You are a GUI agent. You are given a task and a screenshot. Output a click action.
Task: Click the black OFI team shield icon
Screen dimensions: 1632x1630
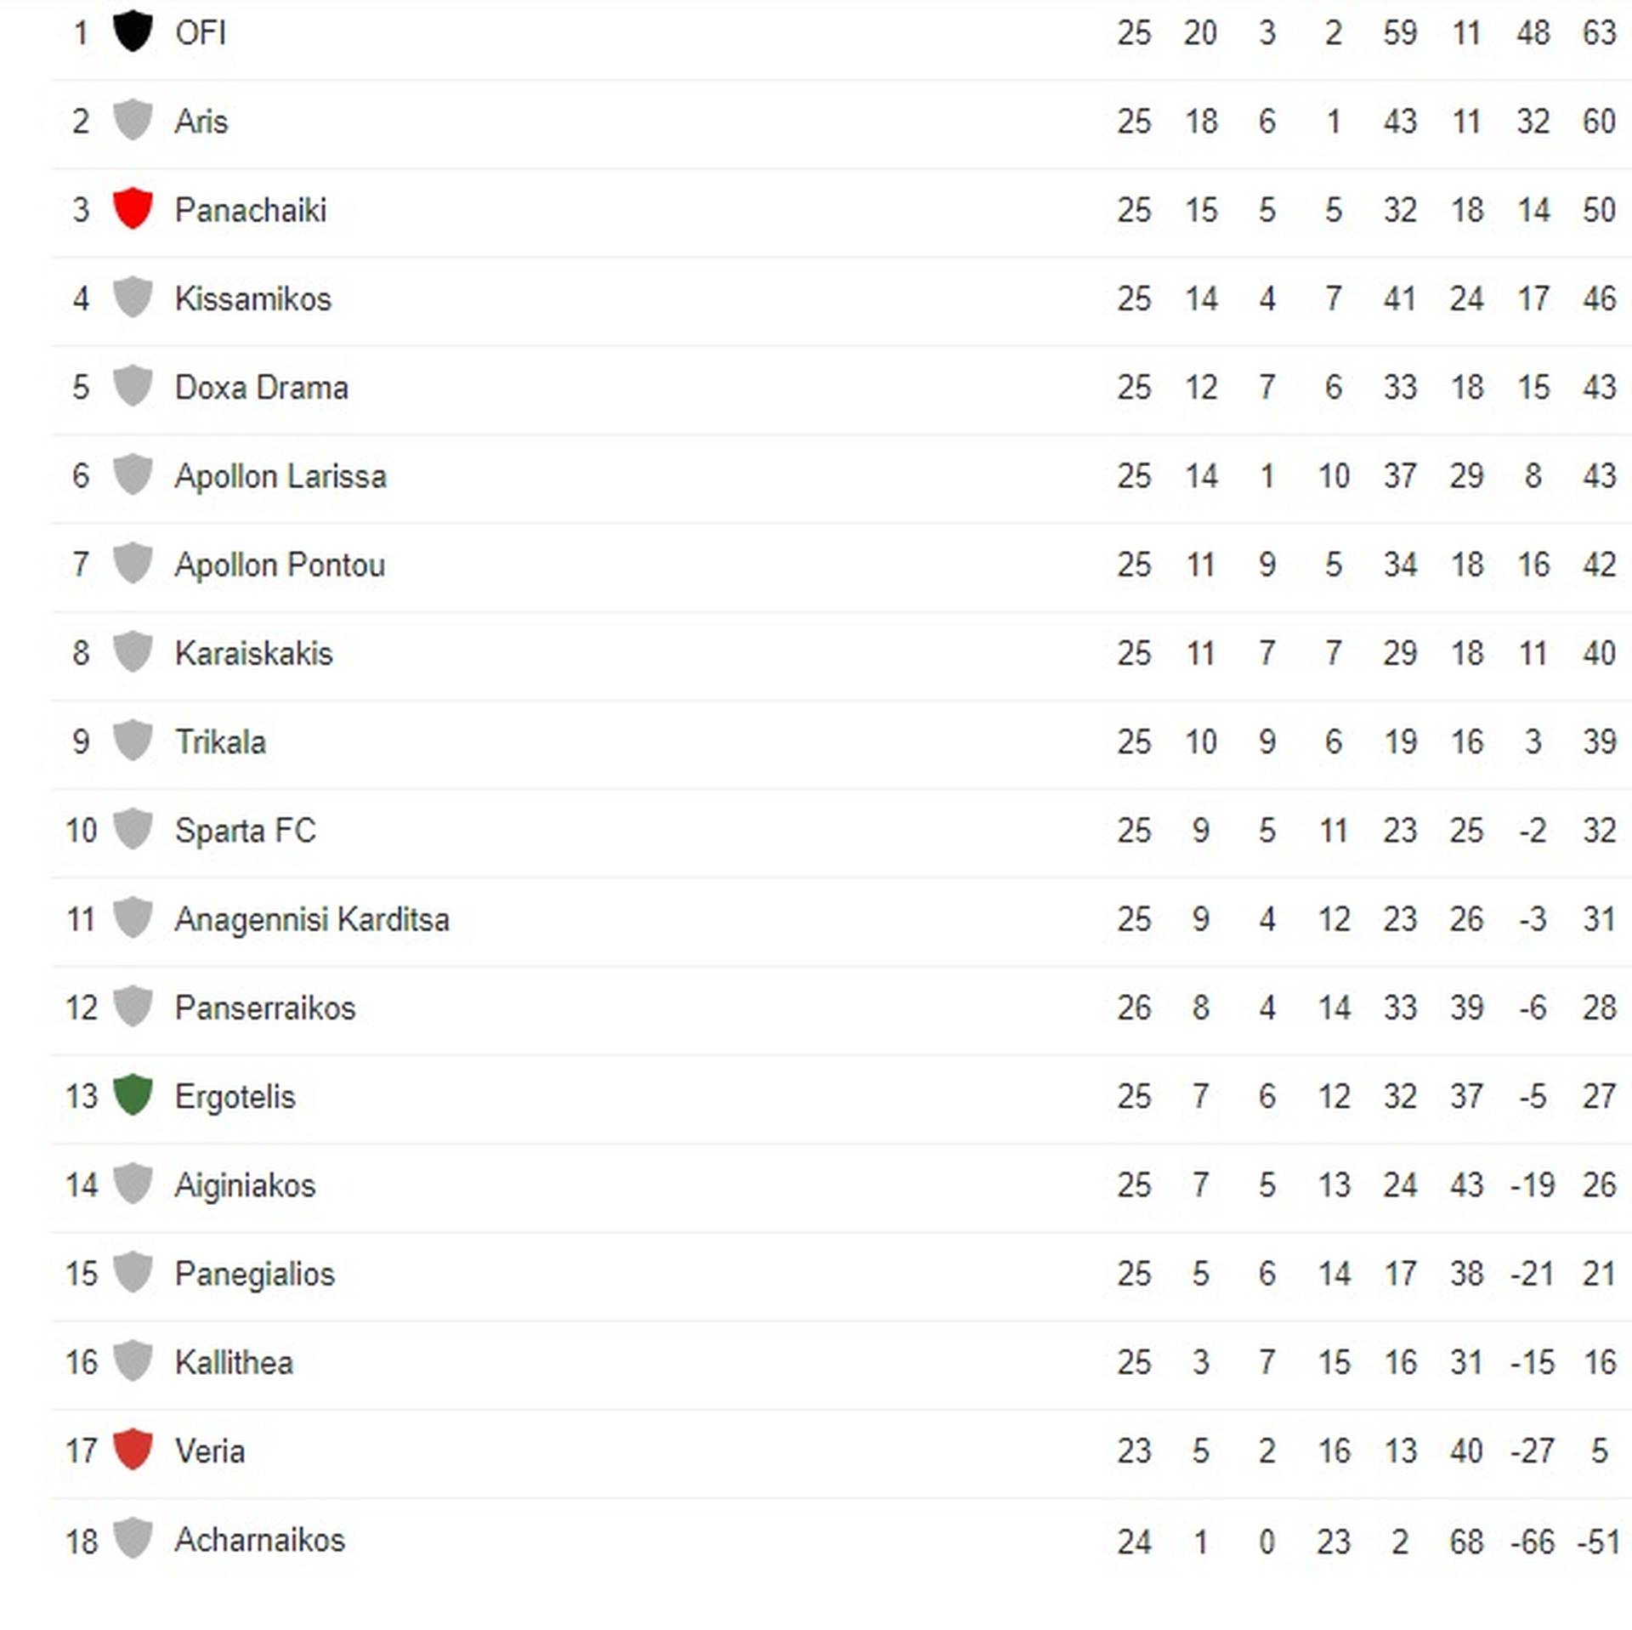133,31
